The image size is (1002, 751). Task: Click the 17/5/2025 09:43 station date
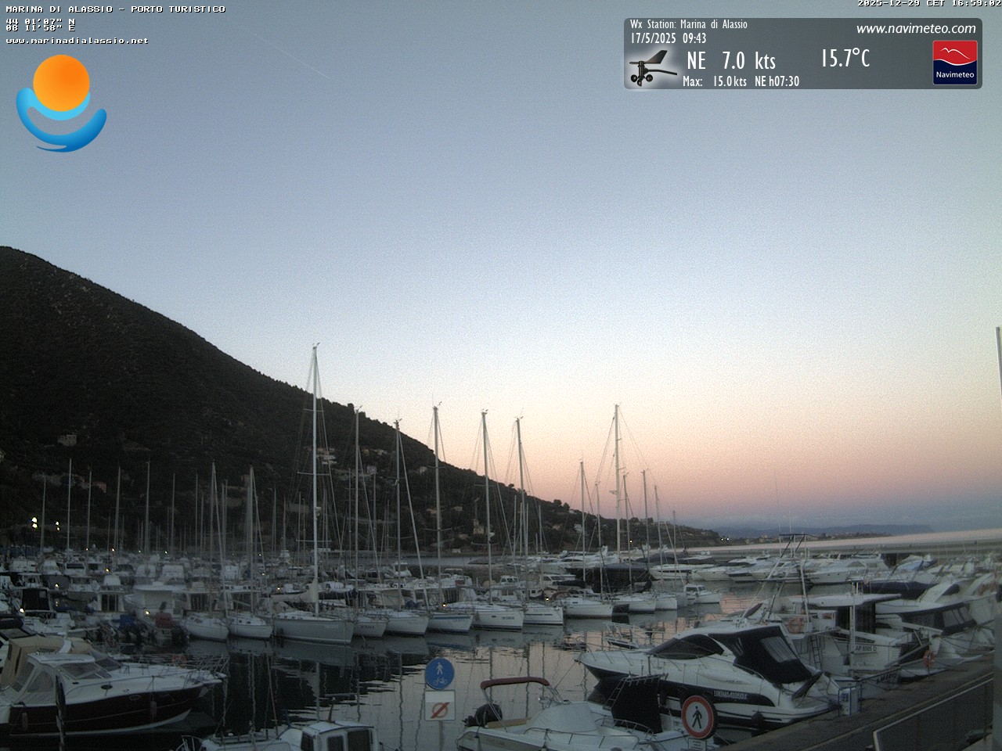coord(668,38)
